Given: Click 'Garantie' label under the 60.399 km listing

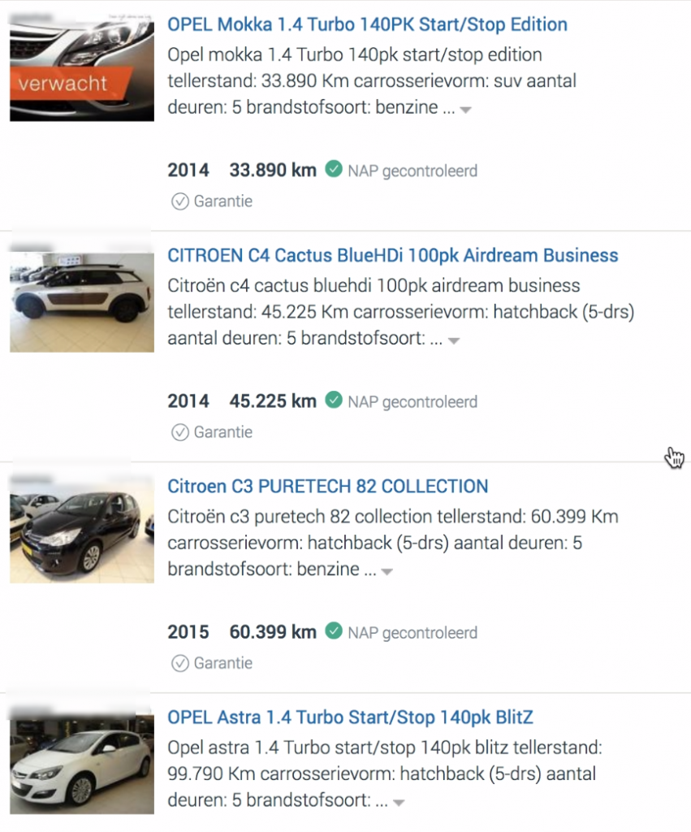Looking at the screenshot, I should click(222, 663).
